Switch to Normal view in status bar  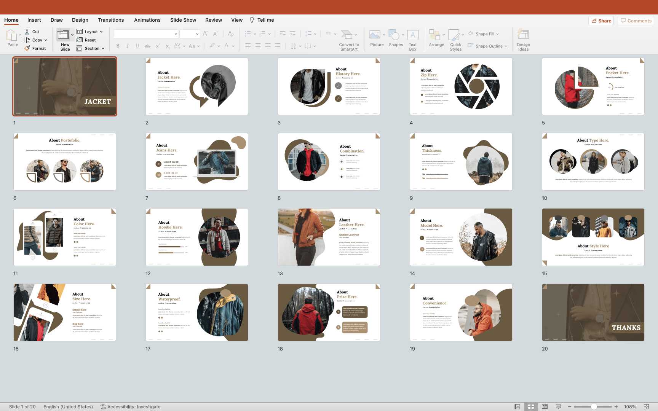(x=517, y=407)
